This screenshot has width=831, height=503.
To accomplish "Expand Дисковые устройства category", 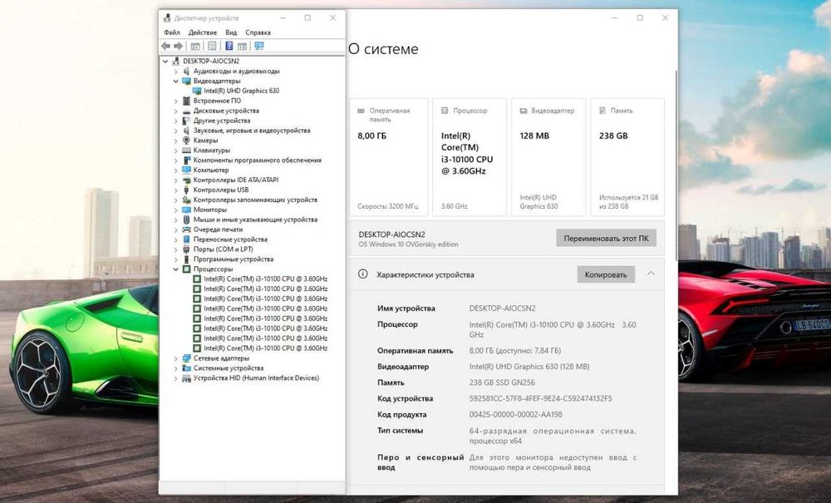I will [176, 111].
